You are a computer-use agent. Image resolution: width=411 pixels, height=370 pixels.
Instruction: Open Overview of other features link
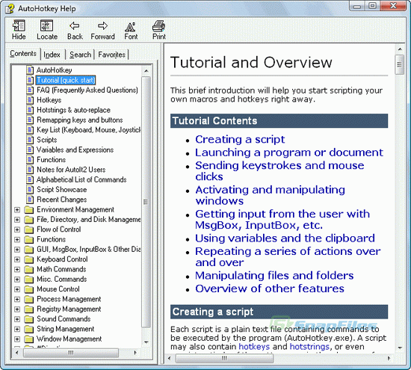[270, 289]
